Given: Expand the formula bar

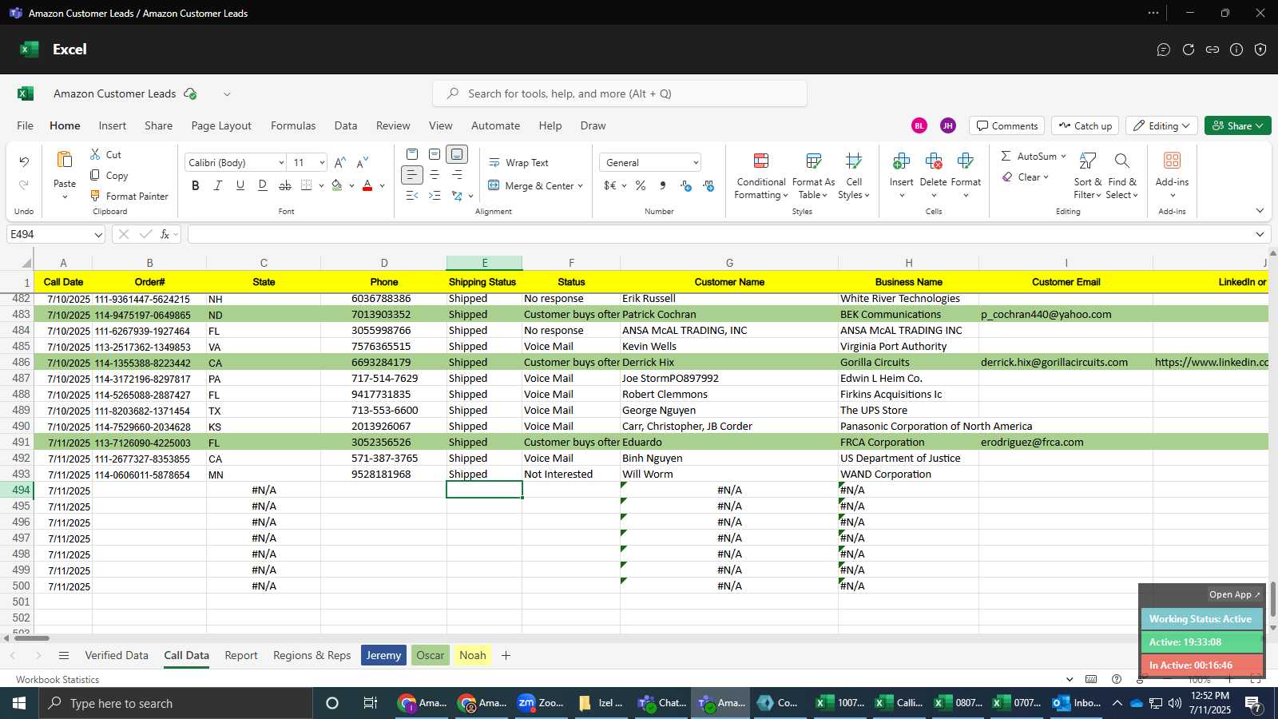Looking at the screenshot, I should coord(1260,234).
